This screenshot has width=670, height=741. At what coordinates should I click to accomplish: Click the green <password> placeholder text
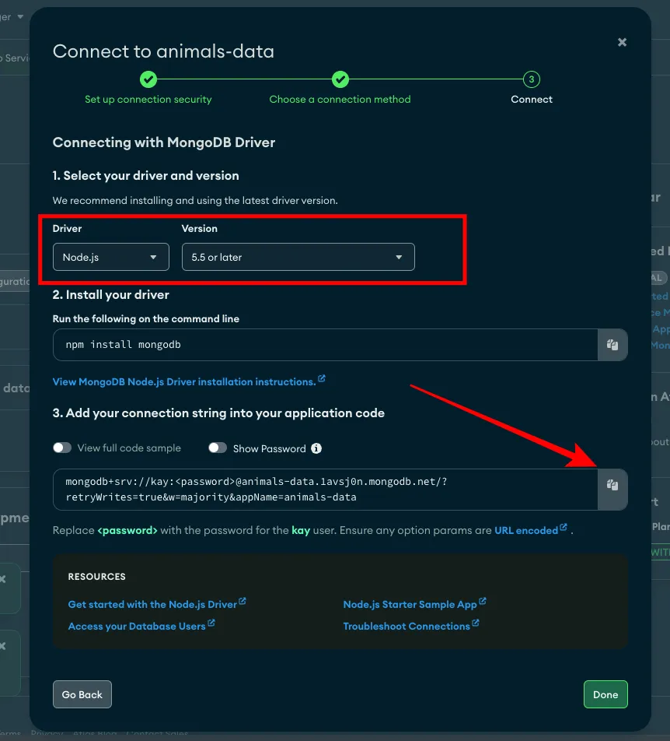(127, 530)
